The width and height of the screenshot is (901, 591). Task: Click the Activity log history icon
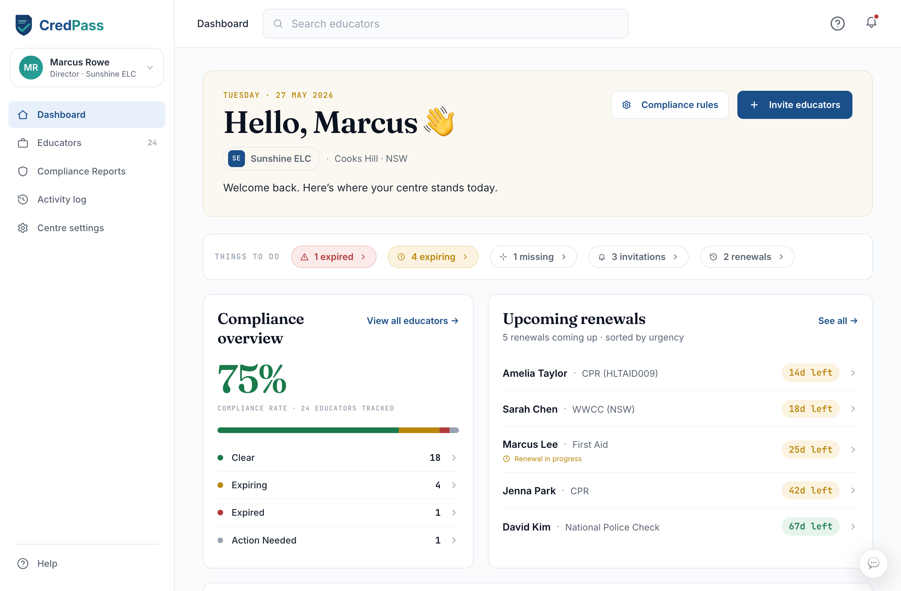pos(23,199)
